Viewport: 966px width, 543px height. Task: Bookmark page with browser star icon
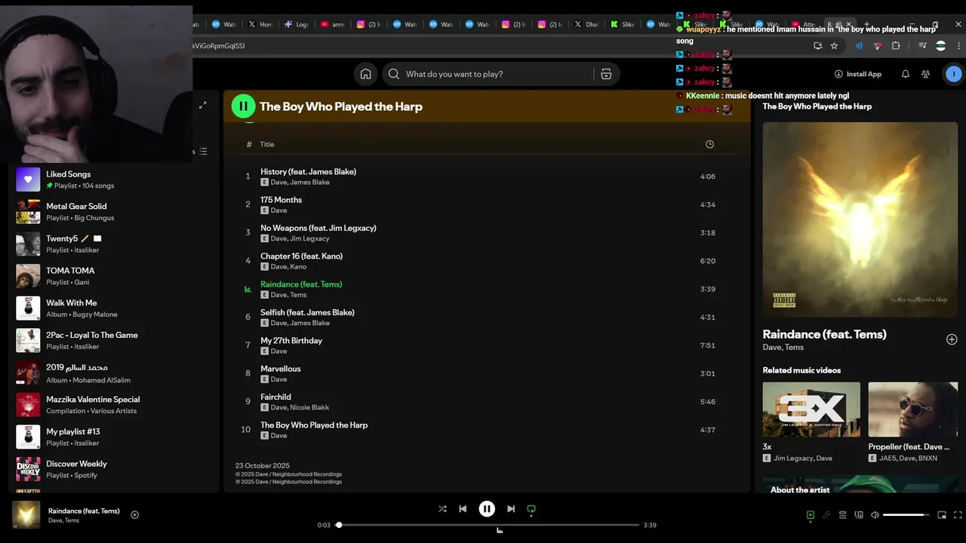click(x=834, y=46)
